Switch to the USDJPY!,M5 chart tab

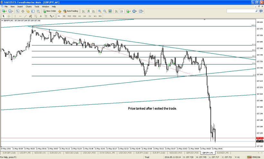pos(25,153)
